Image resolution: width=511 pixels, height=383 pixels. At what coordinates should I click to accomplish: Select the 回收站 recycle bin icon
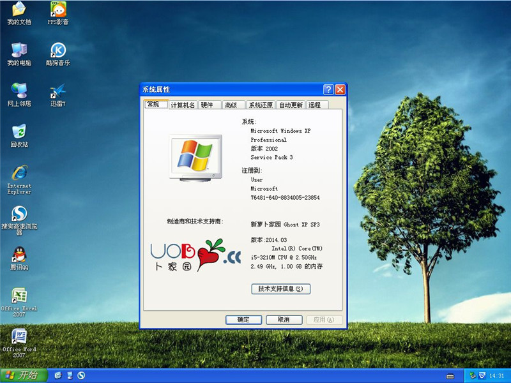19,136
